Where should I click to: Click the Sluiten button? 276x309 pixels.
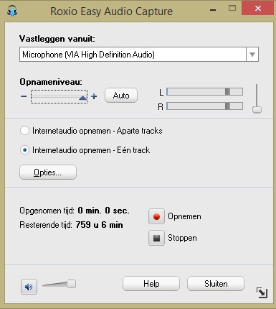coord(216,284)
